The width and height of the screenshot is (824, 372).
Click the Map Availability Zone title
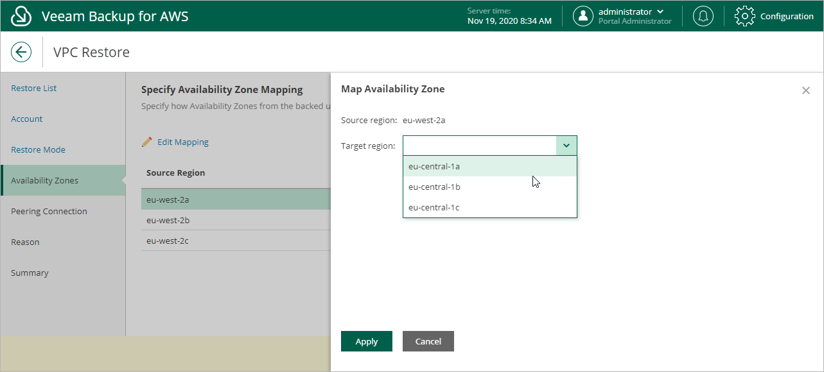coord(393,89)
